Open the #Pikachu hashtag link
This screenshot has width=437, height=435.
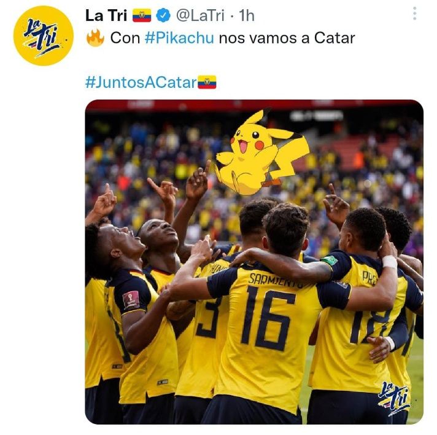tap(179, 37)
